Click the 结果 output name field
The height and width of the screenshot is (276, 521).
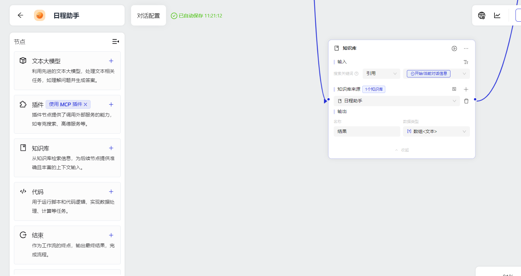click(x=367, y=131)
